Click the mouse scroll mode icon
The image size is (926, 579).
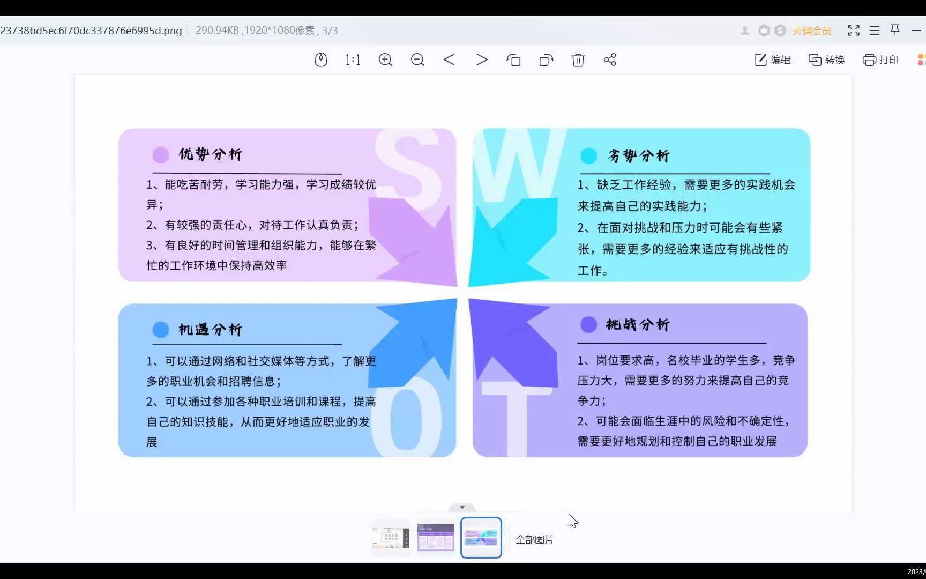point(320,60)
